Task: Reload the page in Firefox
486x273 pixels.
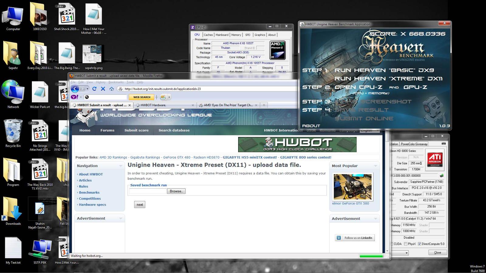Action: [x=94, y=89]
